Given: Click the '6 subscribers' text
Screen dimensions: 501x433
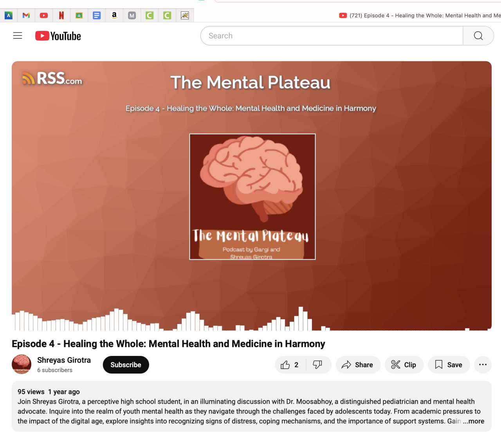Looking at the screenshot, I should point(55,370).
